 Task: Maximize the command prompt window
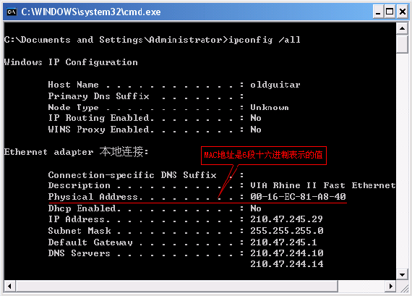point(390,12)
